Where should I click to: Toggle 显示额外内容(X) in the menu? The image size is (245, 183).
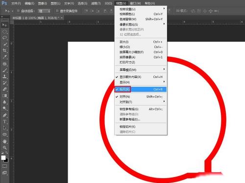click(141, 77)
